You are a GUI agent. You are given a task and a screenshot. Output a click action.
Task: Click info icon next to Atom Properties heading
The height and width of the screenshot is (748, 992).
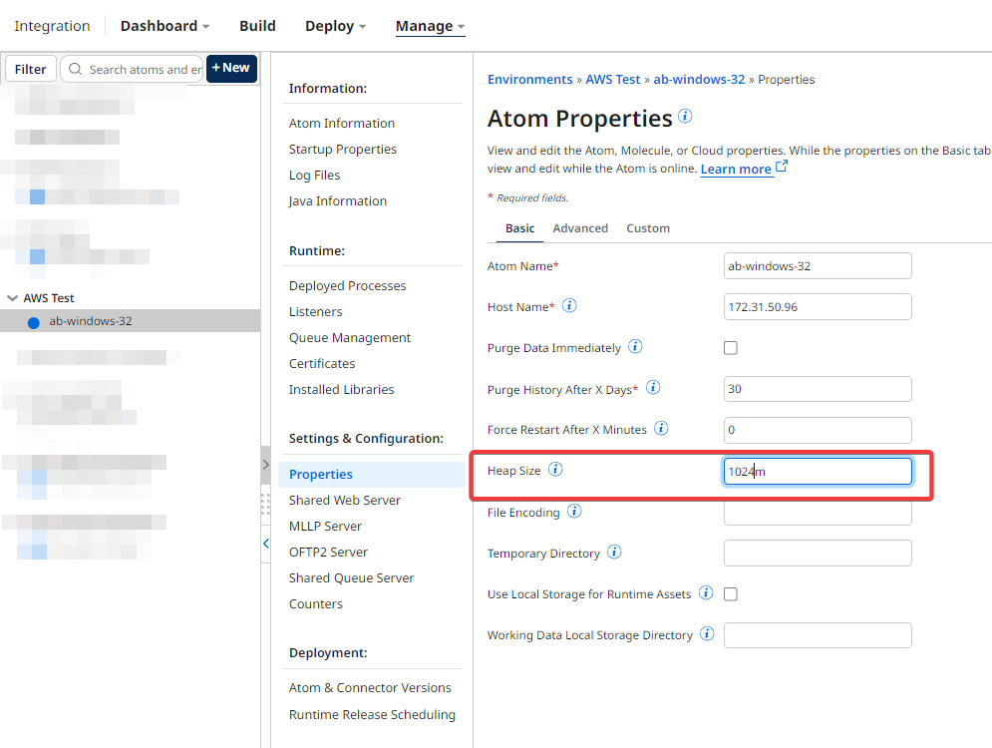point(685,116)
